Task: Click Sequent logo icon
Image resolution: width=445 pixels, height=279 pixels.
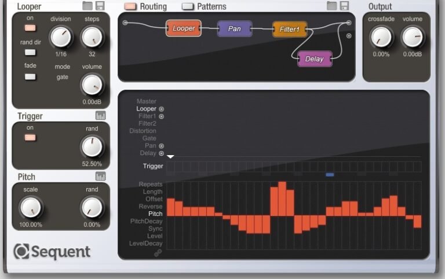Action: pos(21,251)
